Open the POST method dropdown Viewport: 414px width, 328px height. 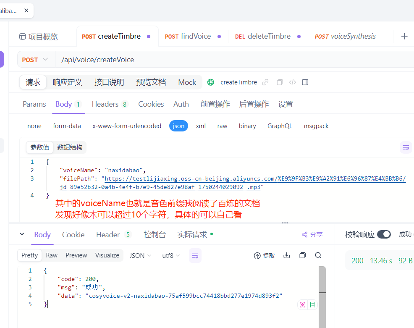[36, 59]
